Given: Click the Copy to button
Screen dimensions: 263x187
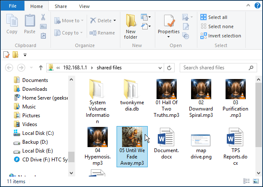Looking at the screenshot, I should click(69, 33).
